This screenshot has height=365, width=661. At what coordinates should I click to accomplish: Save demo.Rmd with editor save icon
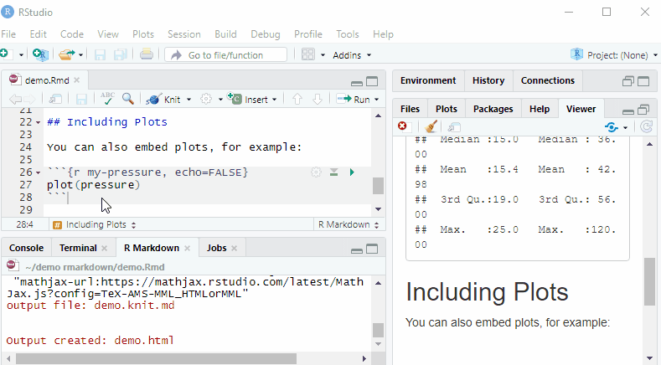[81, 99]
